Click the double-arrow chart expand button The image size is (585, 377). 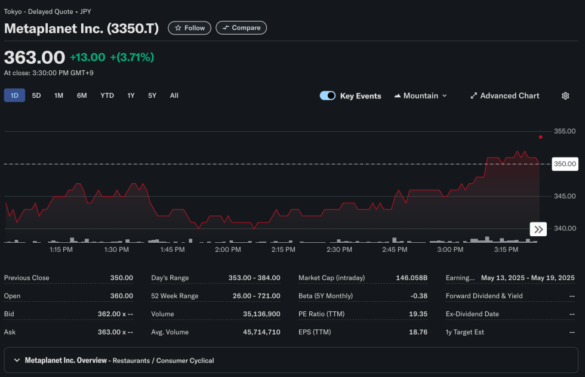click(x=538, y=229)
